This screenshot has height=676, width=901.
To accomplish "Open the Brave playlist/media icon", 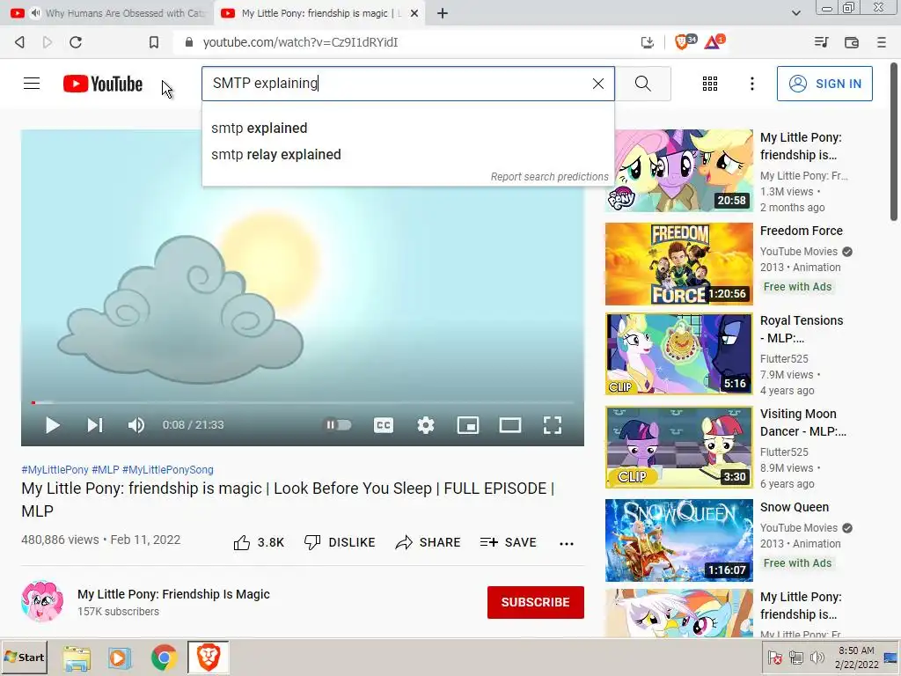I will [822, 42].
